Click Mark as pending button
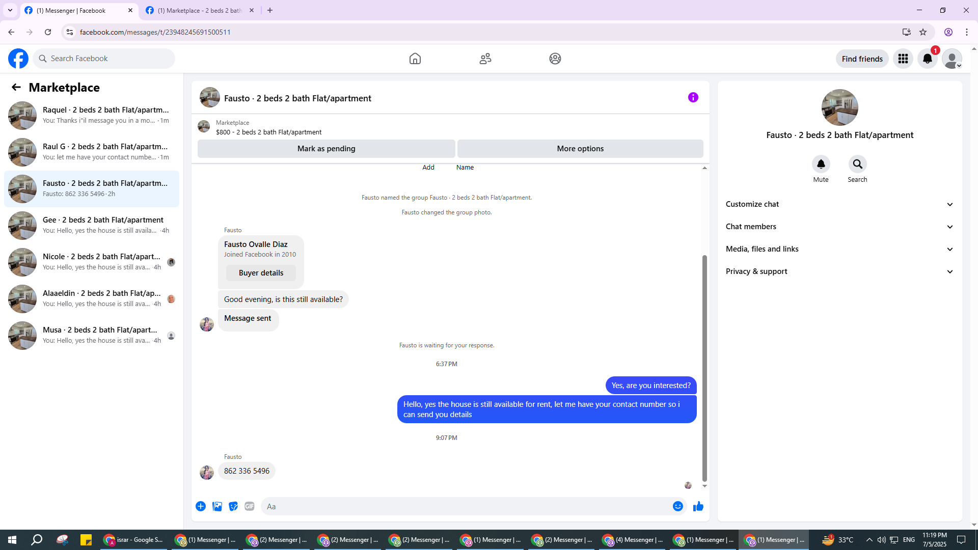 click(x=326, y=149)
